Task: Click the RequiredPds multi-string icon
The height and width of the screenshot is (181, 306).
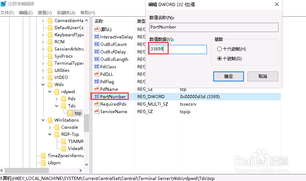Action: [x=96, y=104]
